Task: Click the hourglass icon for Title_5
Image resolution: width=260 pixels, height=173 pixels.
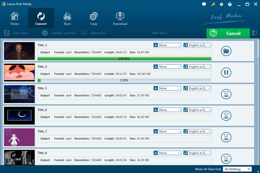Action: coord(226,94)
